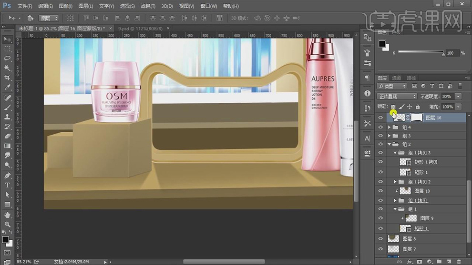Select the Lasso tool
Screen dimensions: 472x265
[7, 59]
